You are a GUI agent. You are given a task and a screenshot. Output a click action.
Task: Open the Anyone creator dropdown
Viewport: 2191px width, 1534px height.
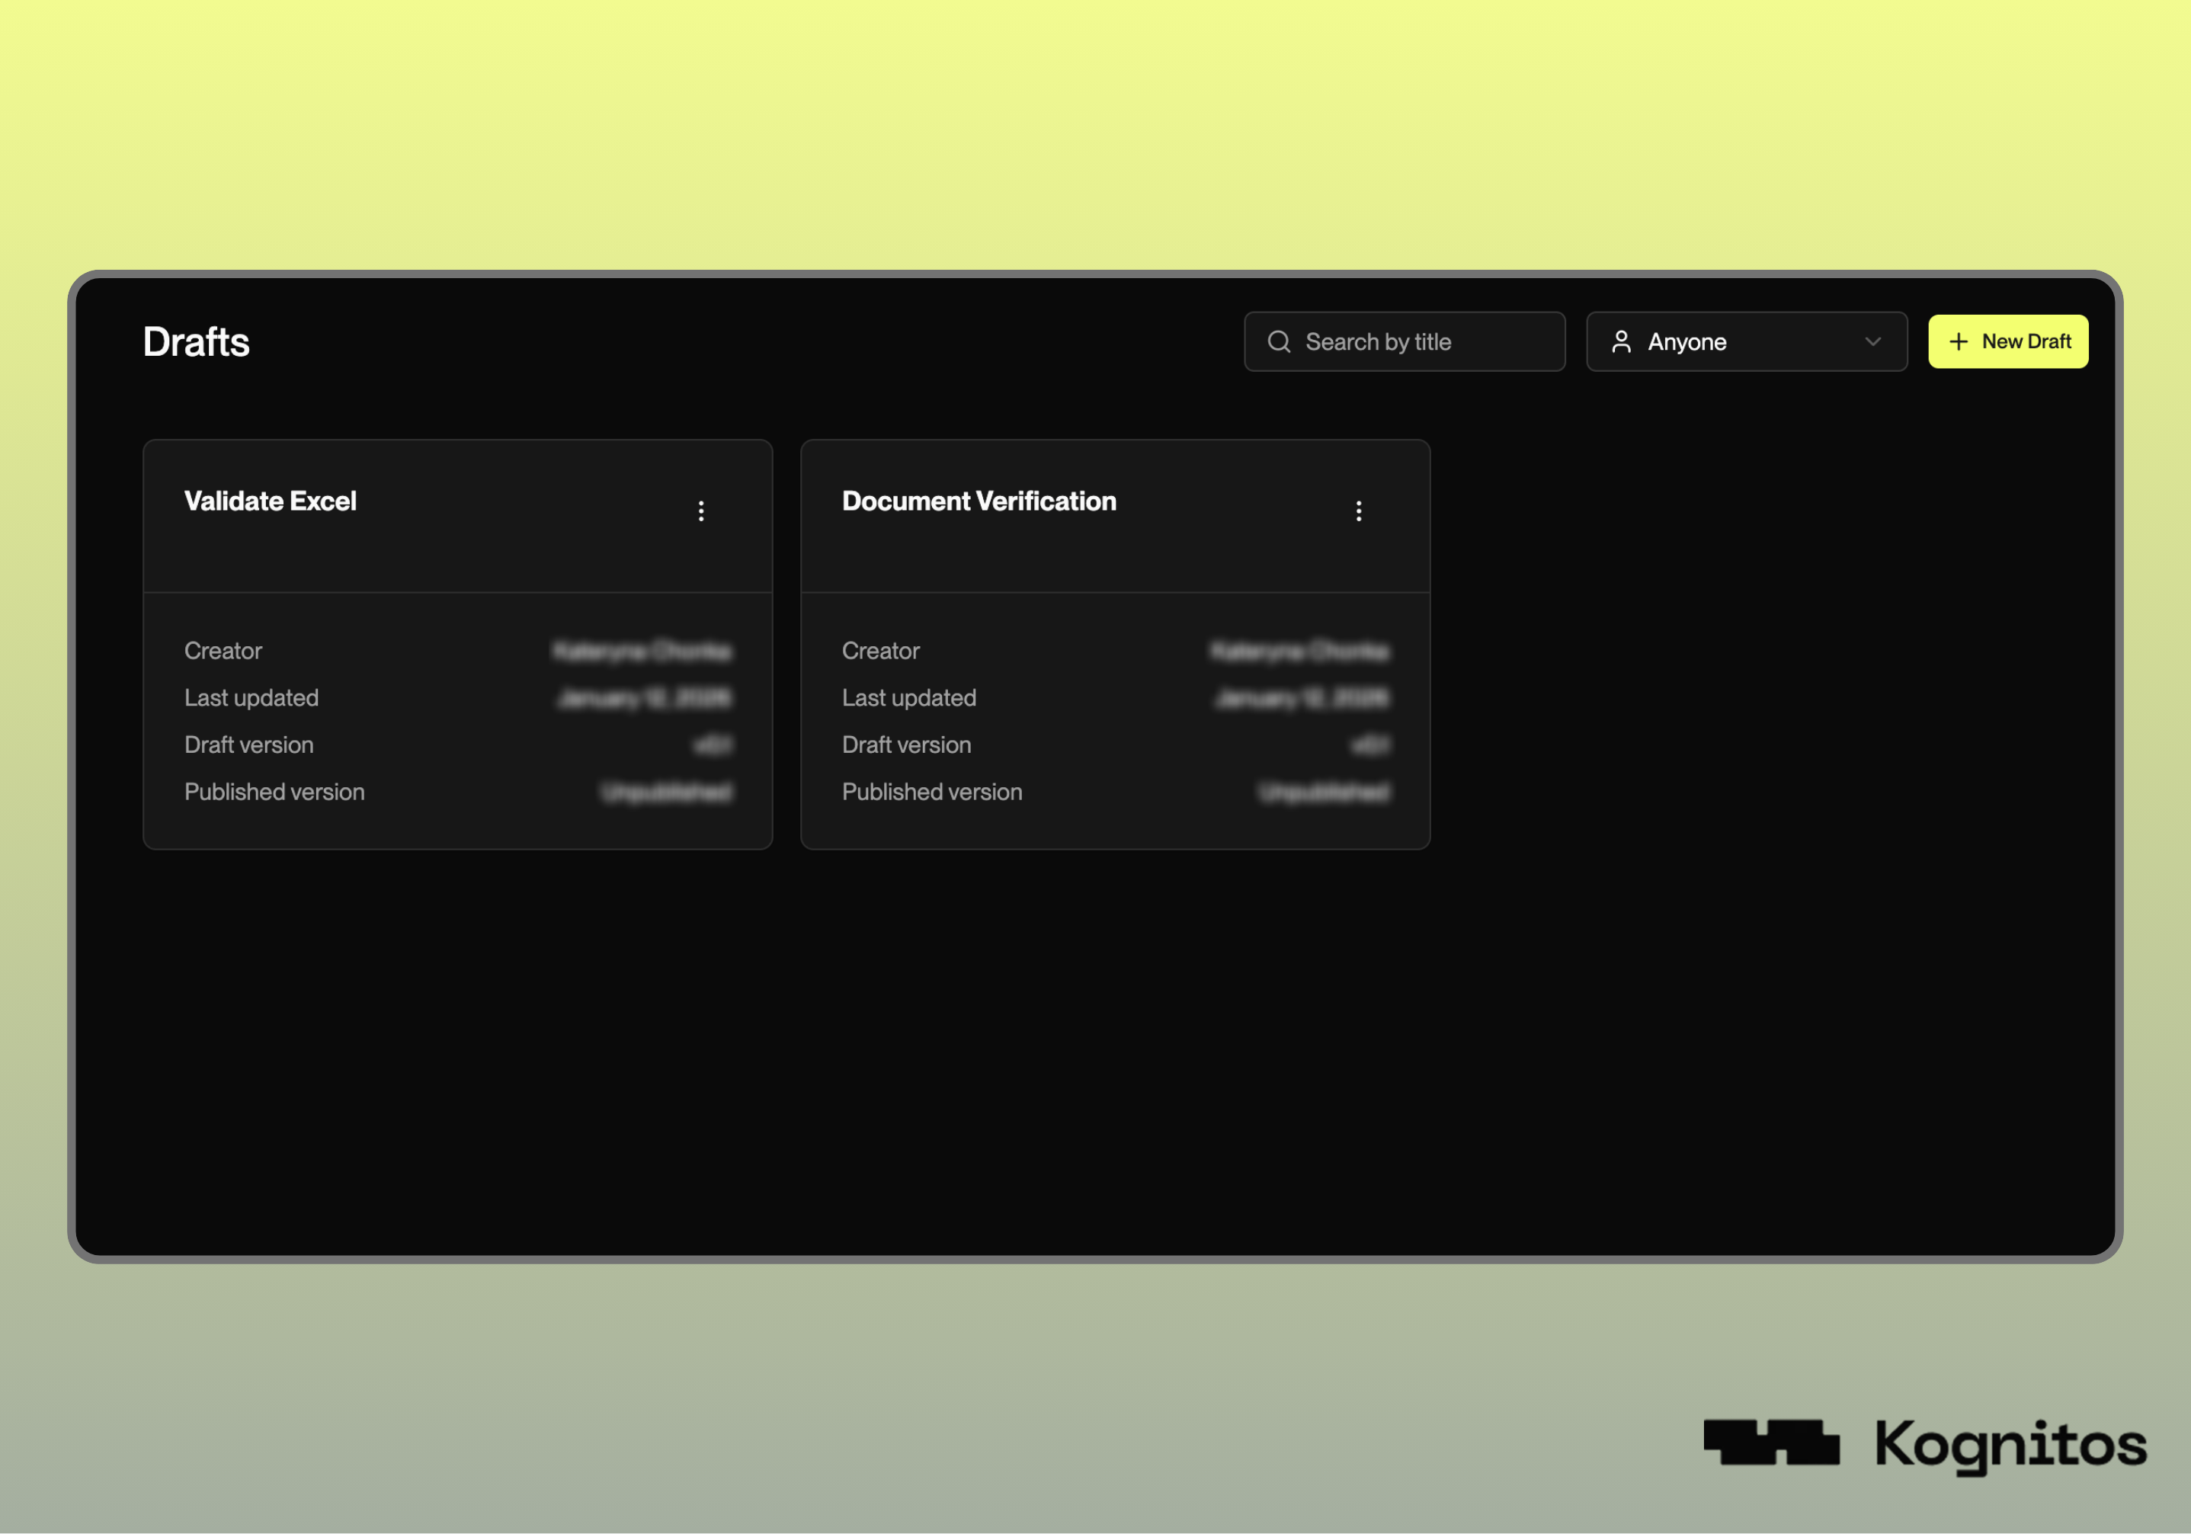click(1745, 341)
